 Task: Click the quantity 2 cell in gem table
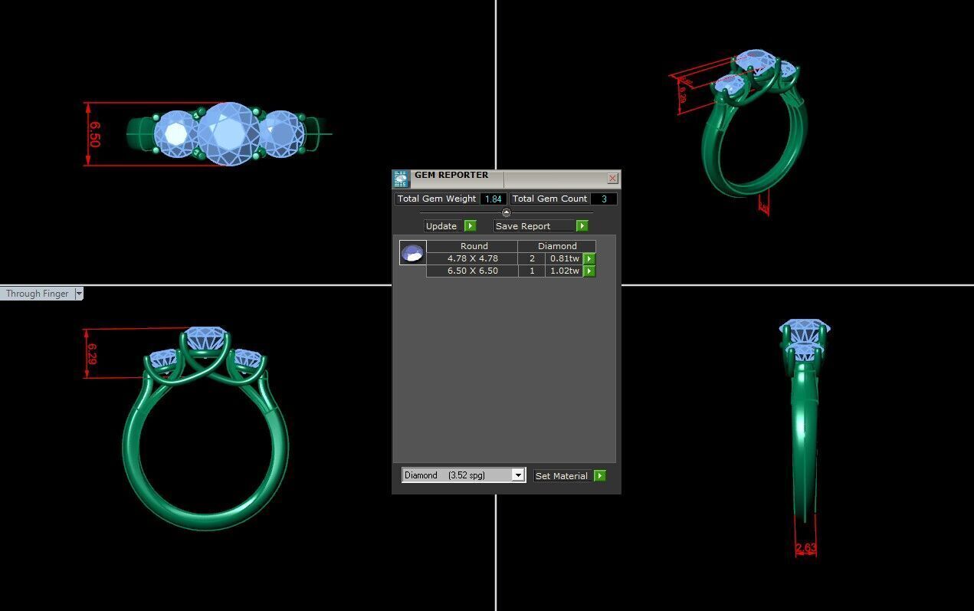(532, 258)
